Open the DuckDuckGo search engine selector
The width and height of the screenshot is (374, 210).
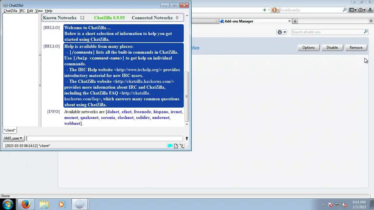(276, 10)
